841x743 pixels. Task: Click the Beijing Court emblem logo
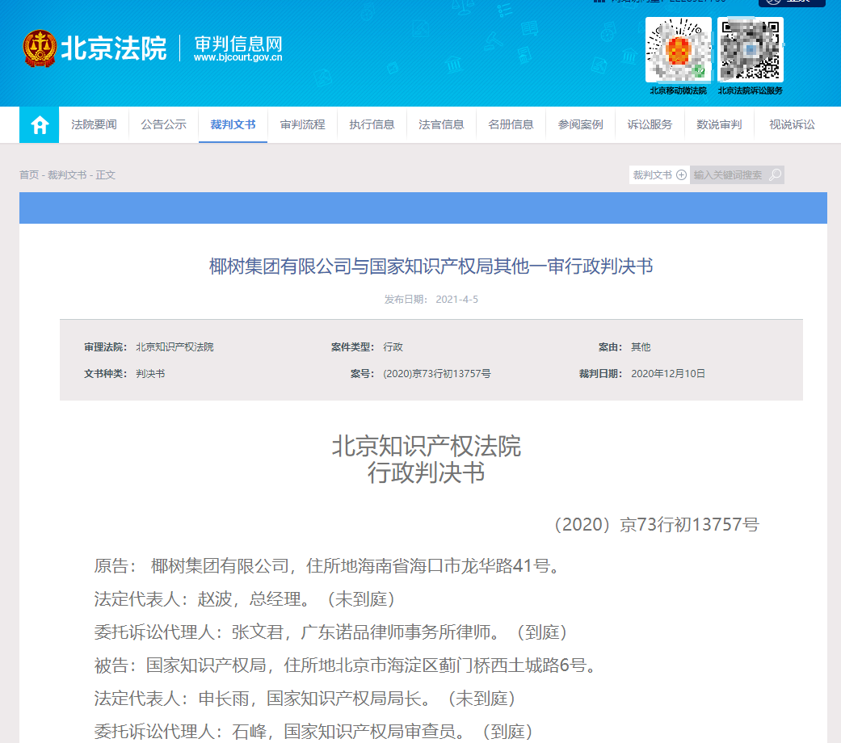[39, 48]
